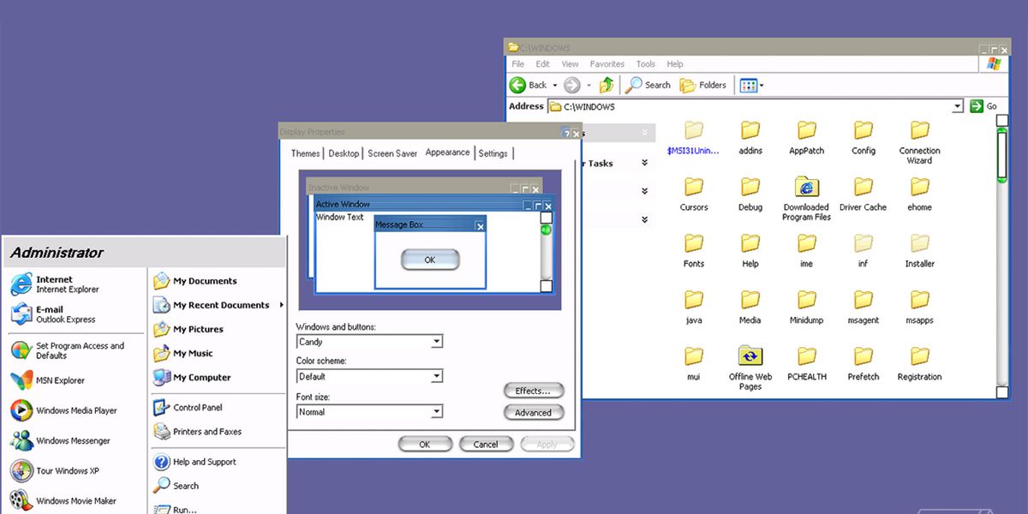The height and width of the screenshot is (514, 1028).
Task: Open Help and Support in Start menu
Action: coord(194,462)
